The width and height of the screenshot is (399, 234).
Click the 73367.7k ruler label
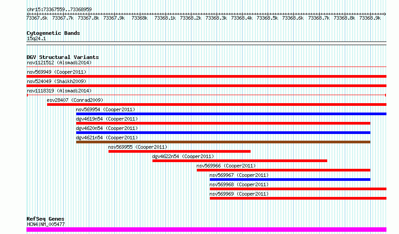63,18
